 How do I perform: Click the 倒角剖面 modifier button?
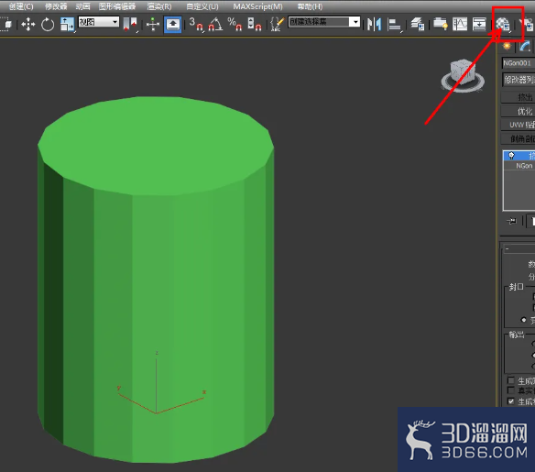519,139
